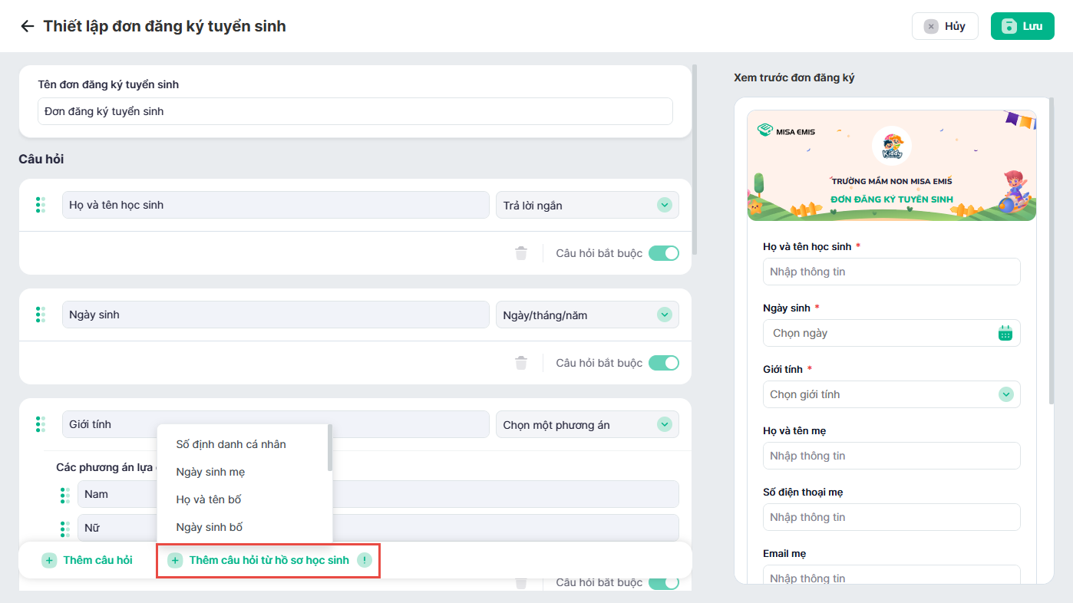
Task: Open the Trả lời ngắn answer type dropdown
Action: (x=587, y=205)
